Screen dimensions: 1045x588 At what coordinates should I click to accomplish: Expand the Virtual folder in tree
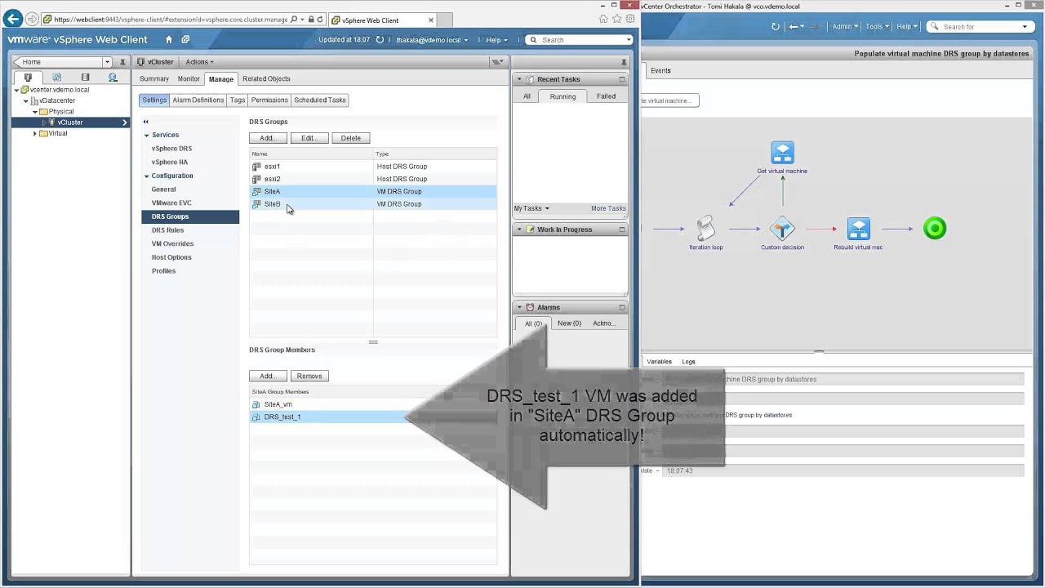point(34,133)
